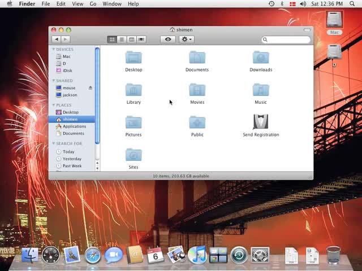
Task: Open System Preferences from the Dock
Action: point(260,255)
